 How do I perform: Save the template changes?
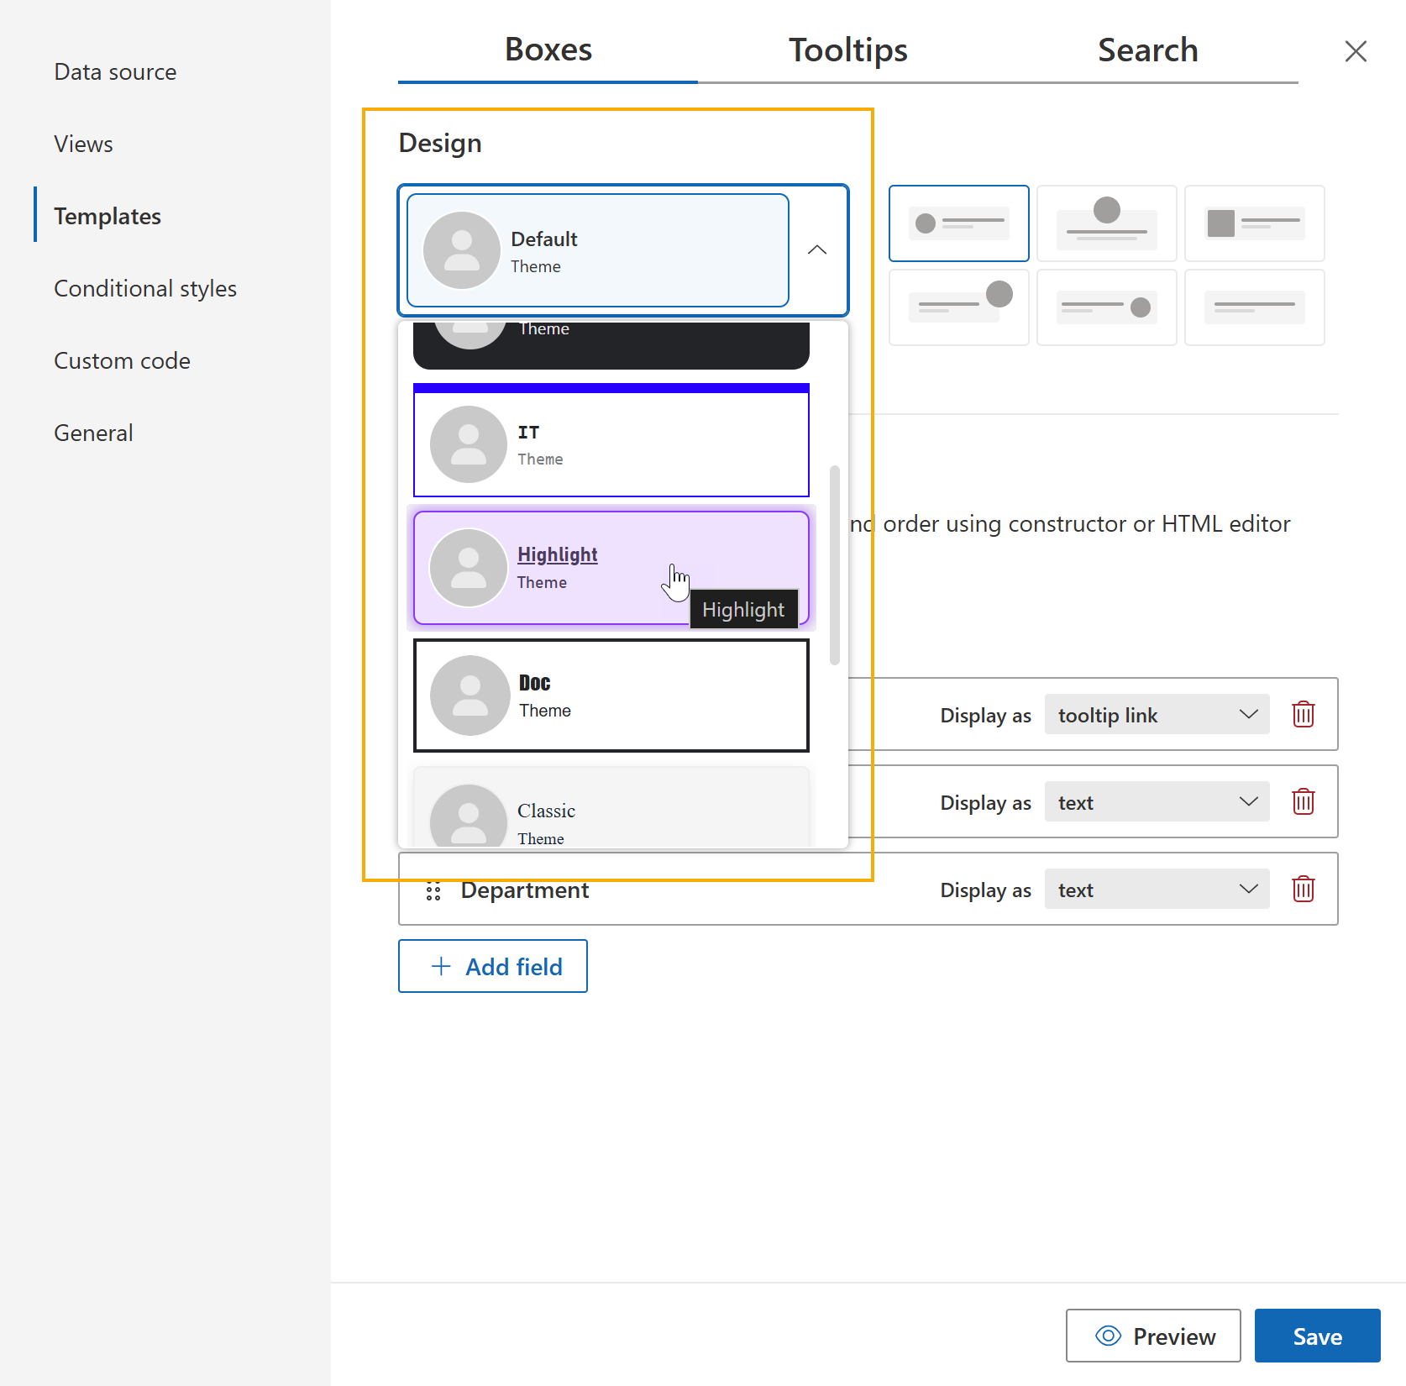tap(1316, 1336)
